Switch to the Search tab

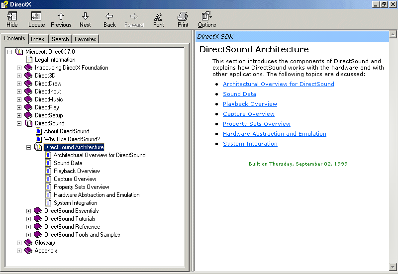tap(60, 39)
